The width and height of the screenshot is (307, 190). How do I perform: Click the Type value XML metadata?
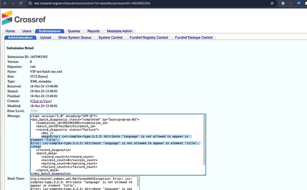point(40,81)
